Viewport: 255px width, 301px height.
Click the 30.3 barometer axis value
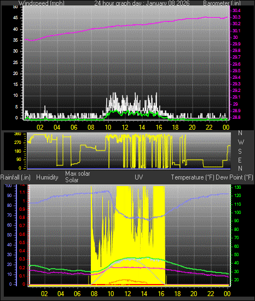coord(236,17)
